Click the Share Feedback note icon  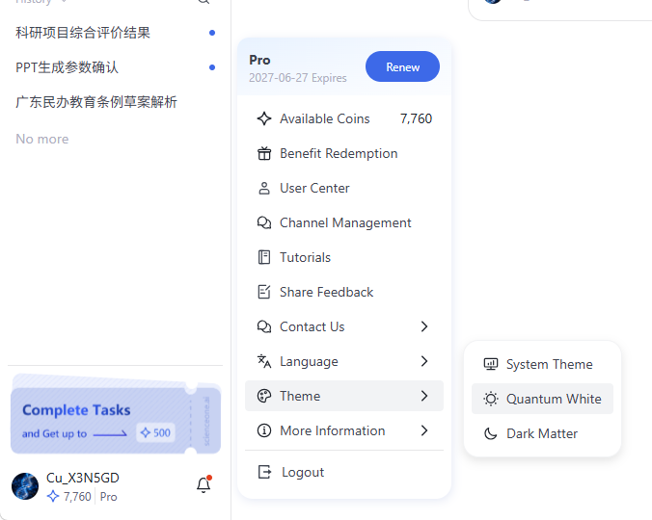[x=264, y=292]
